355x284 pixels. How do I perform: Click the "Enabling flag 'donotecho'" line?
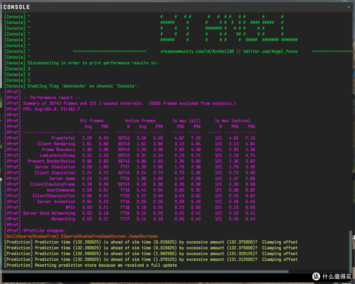coord(72,86)
